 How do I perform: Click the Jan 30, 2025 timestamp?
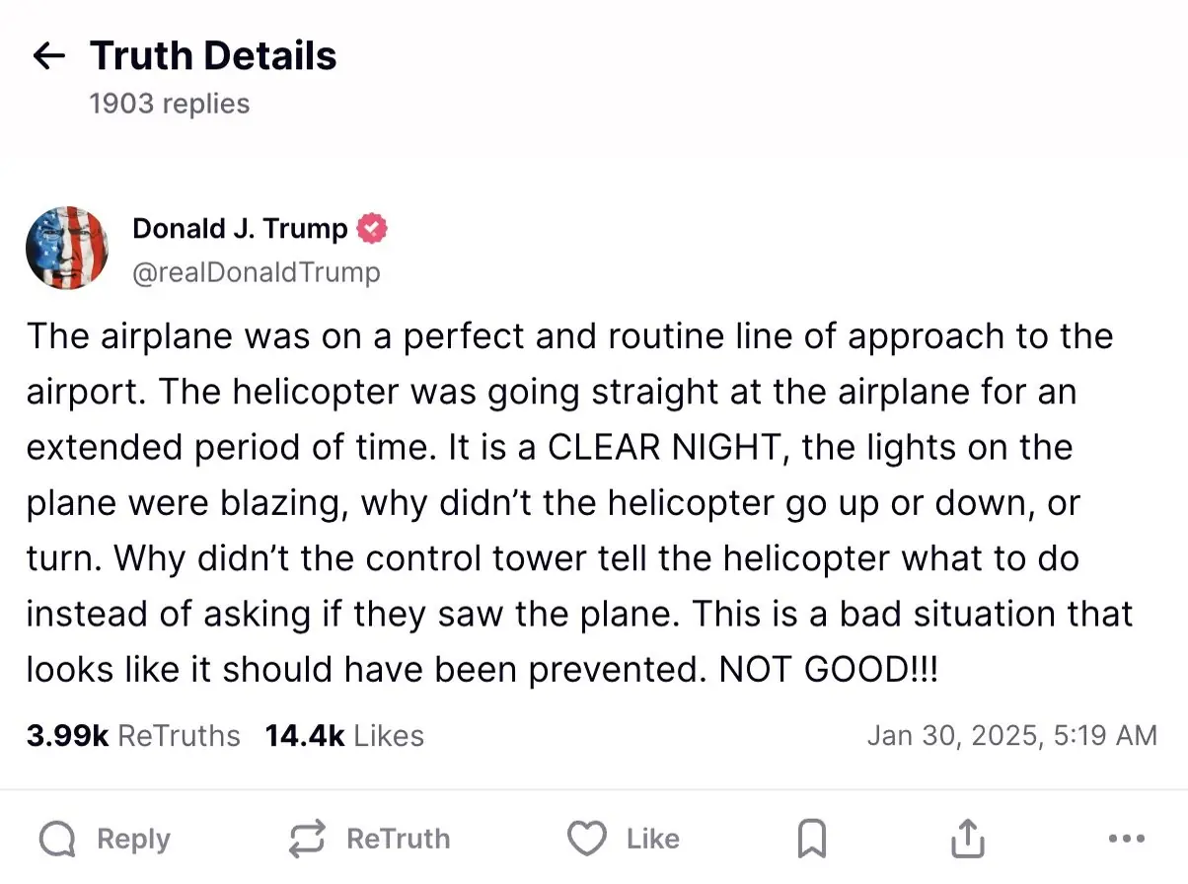coord(1013,735)
